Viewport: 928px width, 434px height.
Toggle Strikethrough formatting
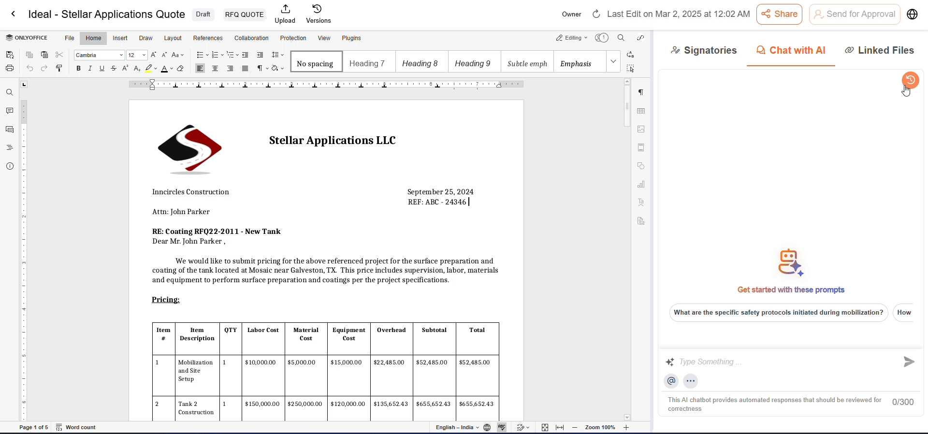(x=114, y=69)
